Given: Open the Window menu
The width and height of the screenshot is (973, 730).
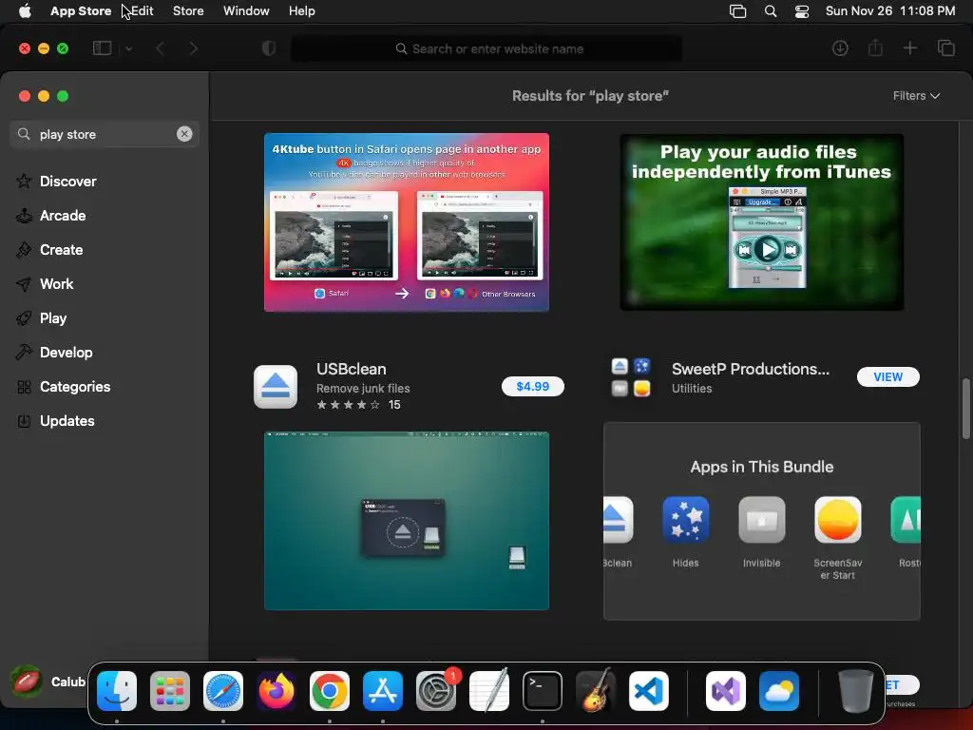Looking at the screenshot, I should point(246,11).
